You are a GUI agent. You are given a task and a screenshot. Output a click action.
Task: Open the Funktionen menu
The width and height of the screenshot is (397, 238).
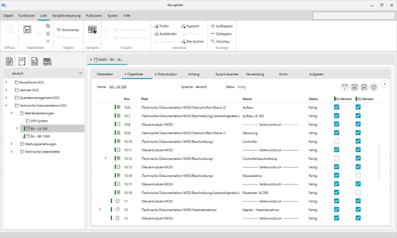(27, 16)
